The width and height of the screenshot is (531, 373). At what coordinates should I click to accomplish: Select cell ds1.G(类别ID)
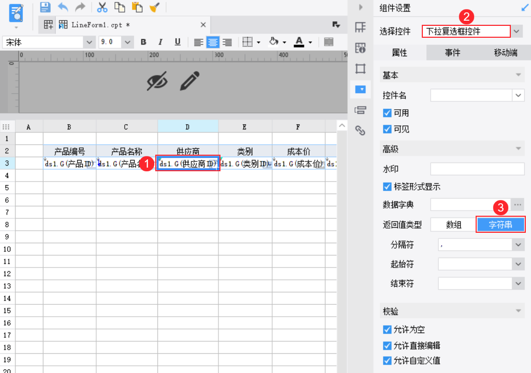(245, 163)
